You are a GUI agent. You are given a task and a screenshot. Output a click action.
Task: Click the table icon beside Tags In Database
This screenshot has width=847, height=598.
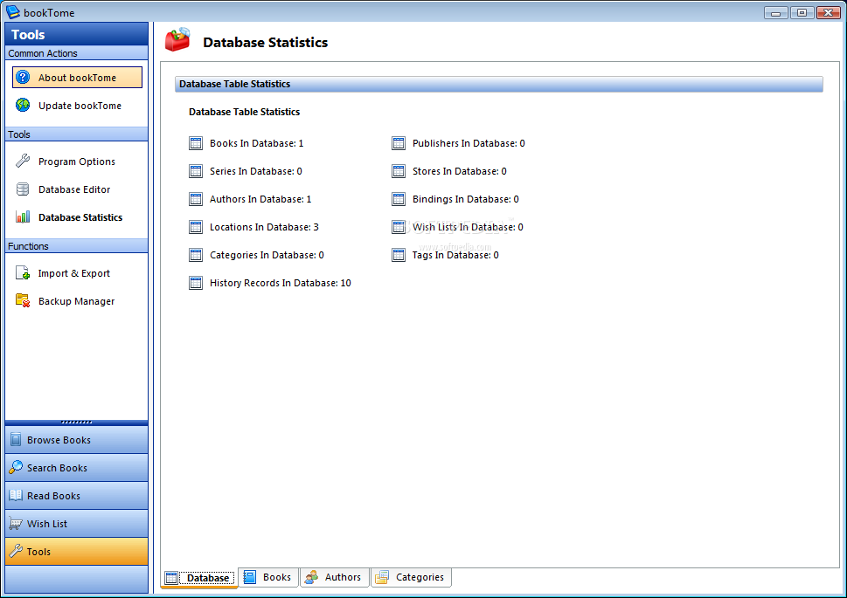399,255
